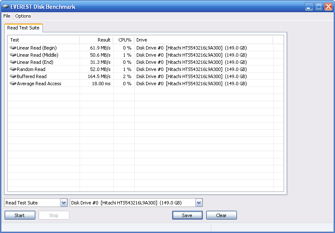Click the 31.3 MB/s result value
The image size is (335, 233).
pos(100,62)
